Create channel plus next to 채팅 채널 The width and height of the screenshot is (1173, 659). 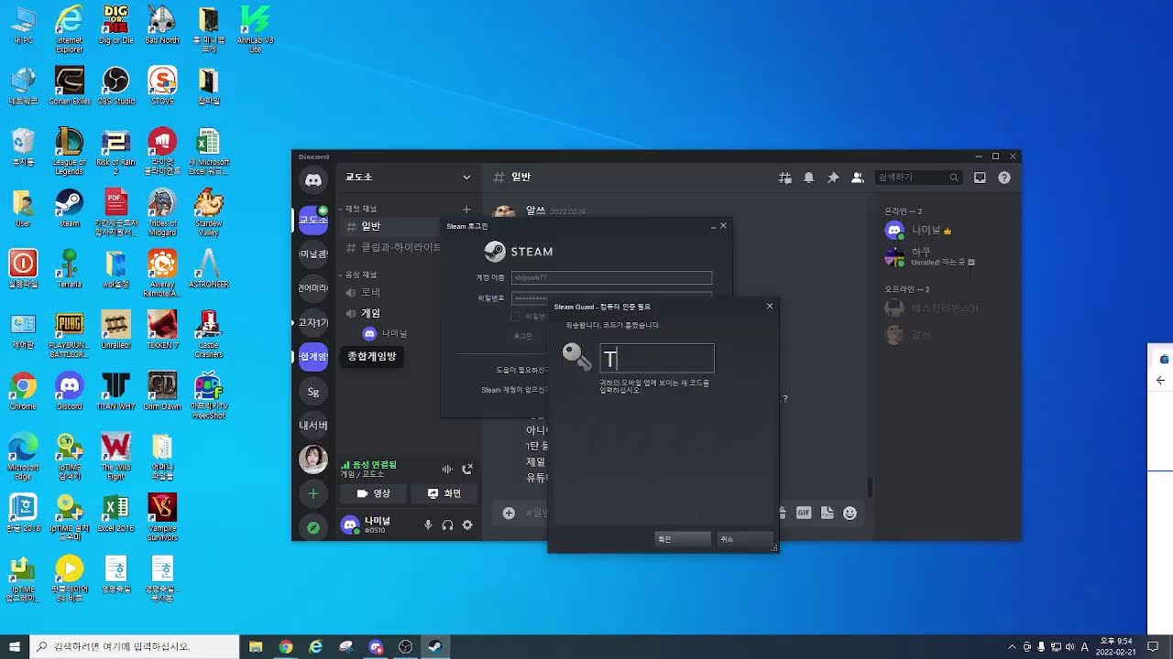click(466, 209)
